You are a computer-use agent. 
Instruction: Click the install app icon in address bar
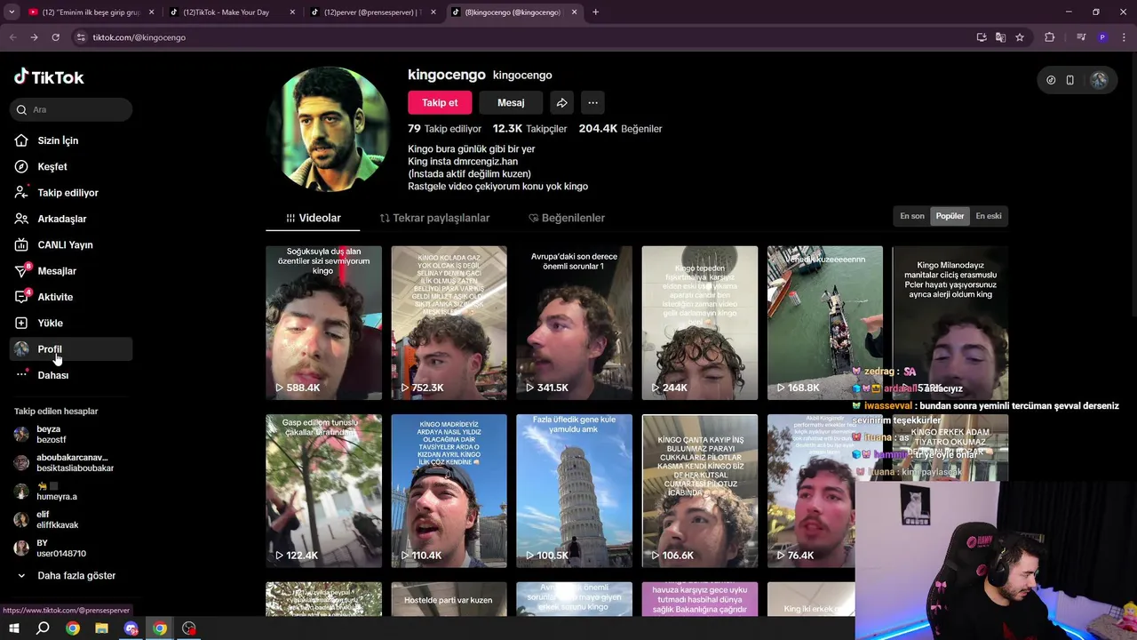982,37
